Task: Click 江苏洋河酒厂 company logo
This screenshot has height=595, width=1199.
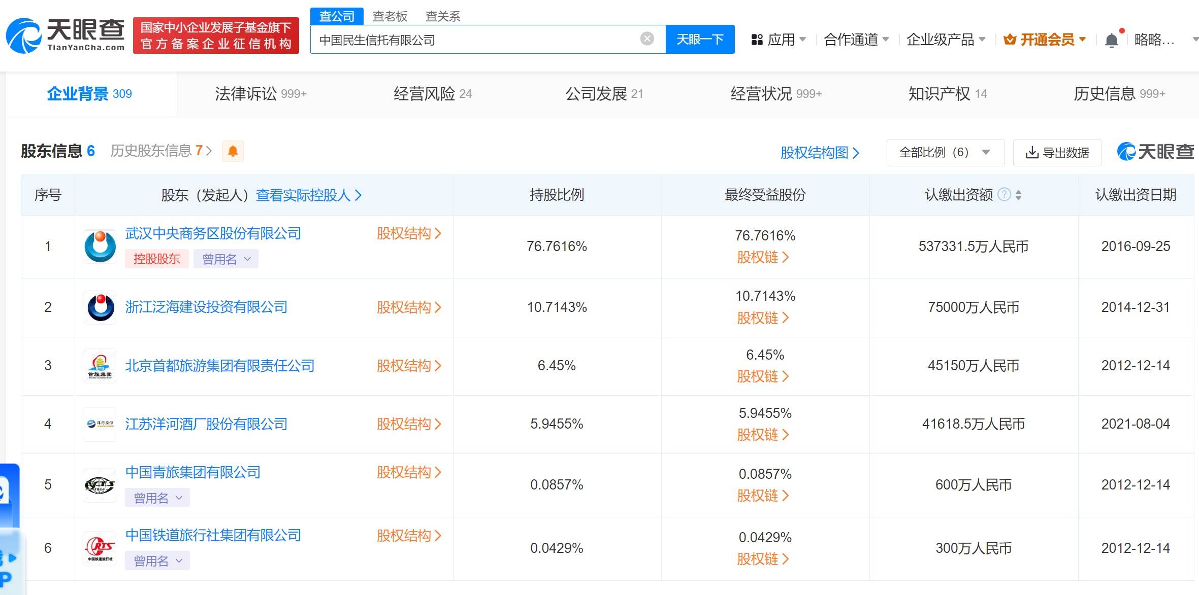Action: coord(100,424)
